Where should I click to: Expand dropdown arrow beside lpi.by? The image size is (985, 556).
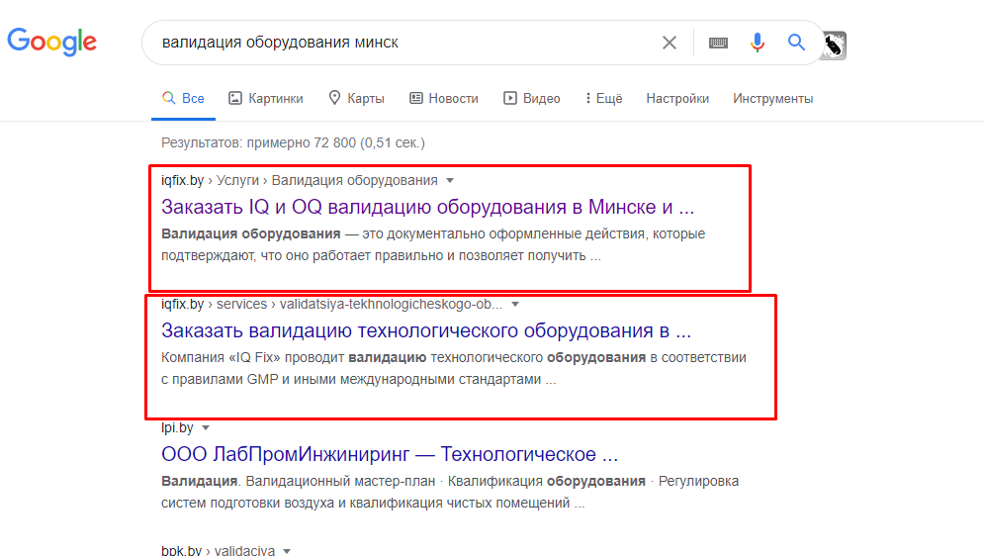click(206, 428)
